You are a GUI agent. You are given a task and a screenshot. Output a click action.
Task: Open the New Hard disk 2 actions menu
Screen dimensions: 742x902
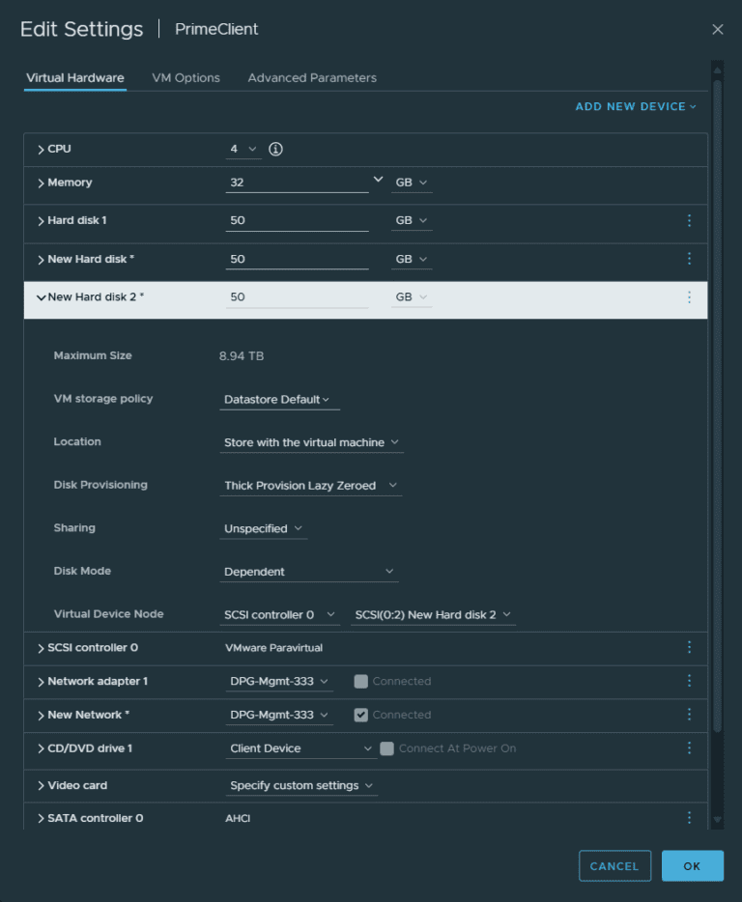coord(689,296)
